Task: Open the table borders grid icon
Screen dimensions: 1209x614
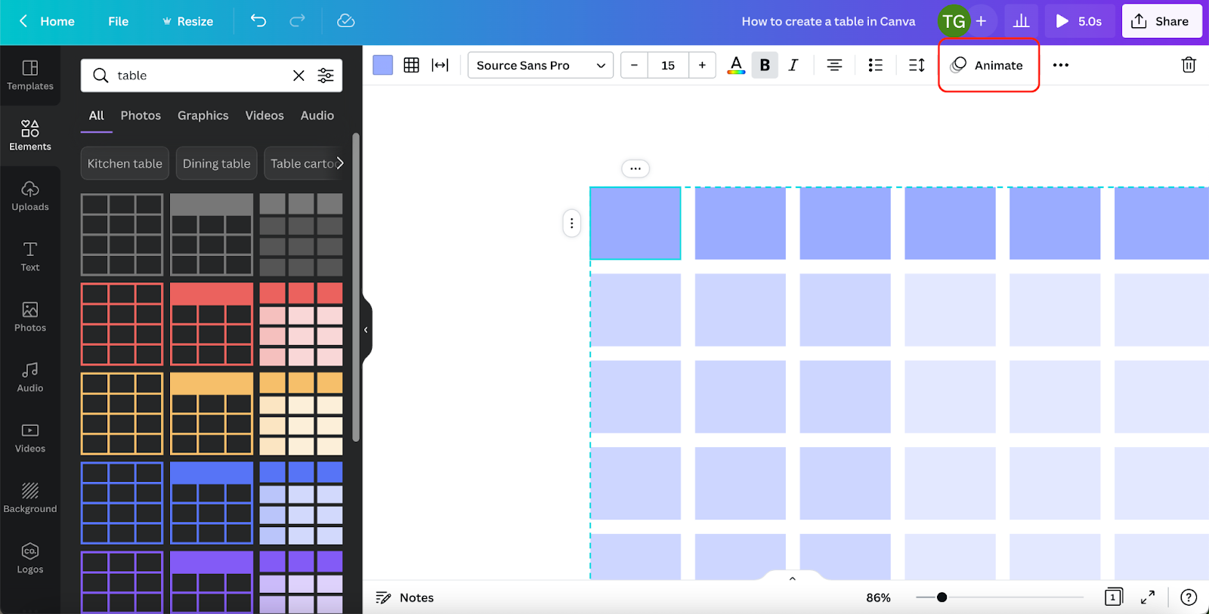Action: [411, 65]
